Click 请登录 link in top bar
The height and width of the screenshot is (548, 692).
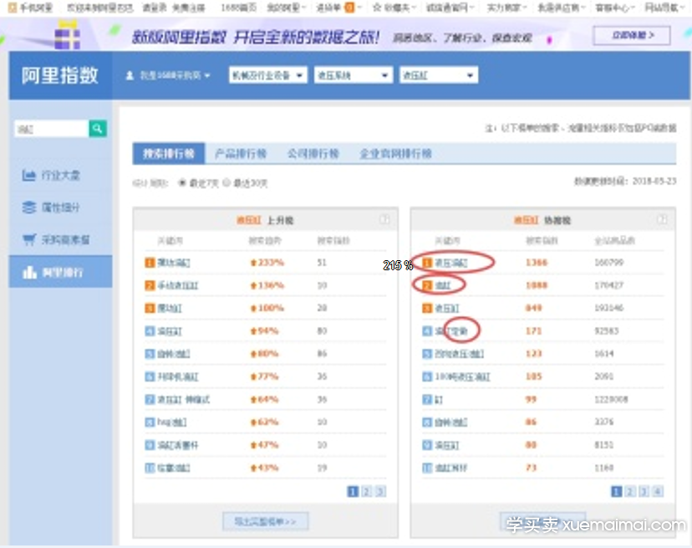(155, 8)
